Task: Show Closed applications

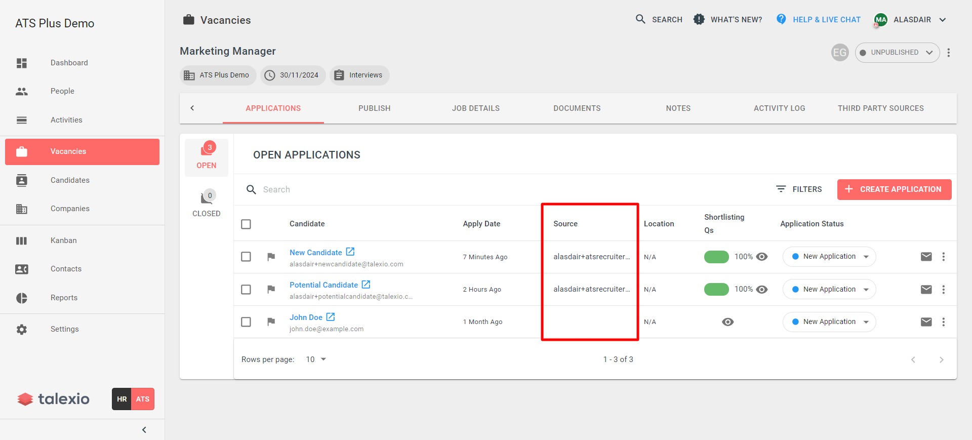Action: [207, 204]
